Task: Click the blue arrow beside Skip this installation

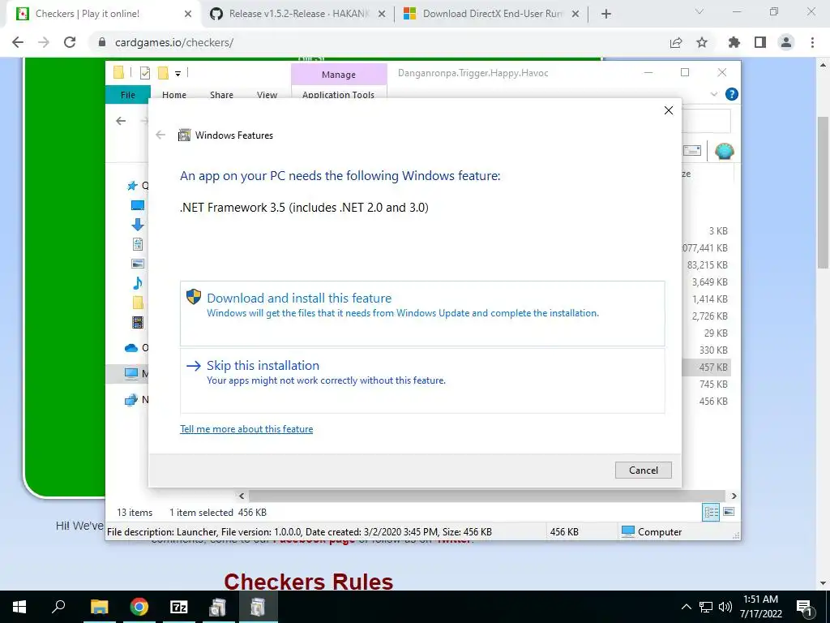Action: [194, 366]
